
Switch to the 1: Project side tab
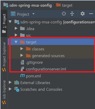point(4,23)
